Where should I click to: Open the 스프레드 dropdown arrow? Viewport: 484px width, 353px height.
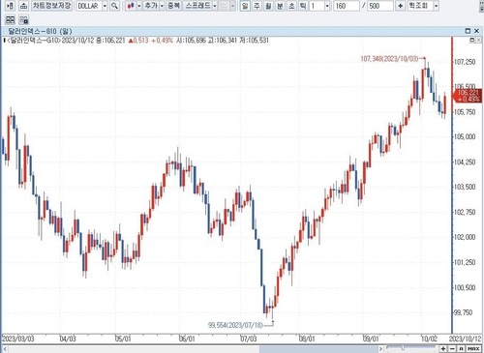(215, 6)
